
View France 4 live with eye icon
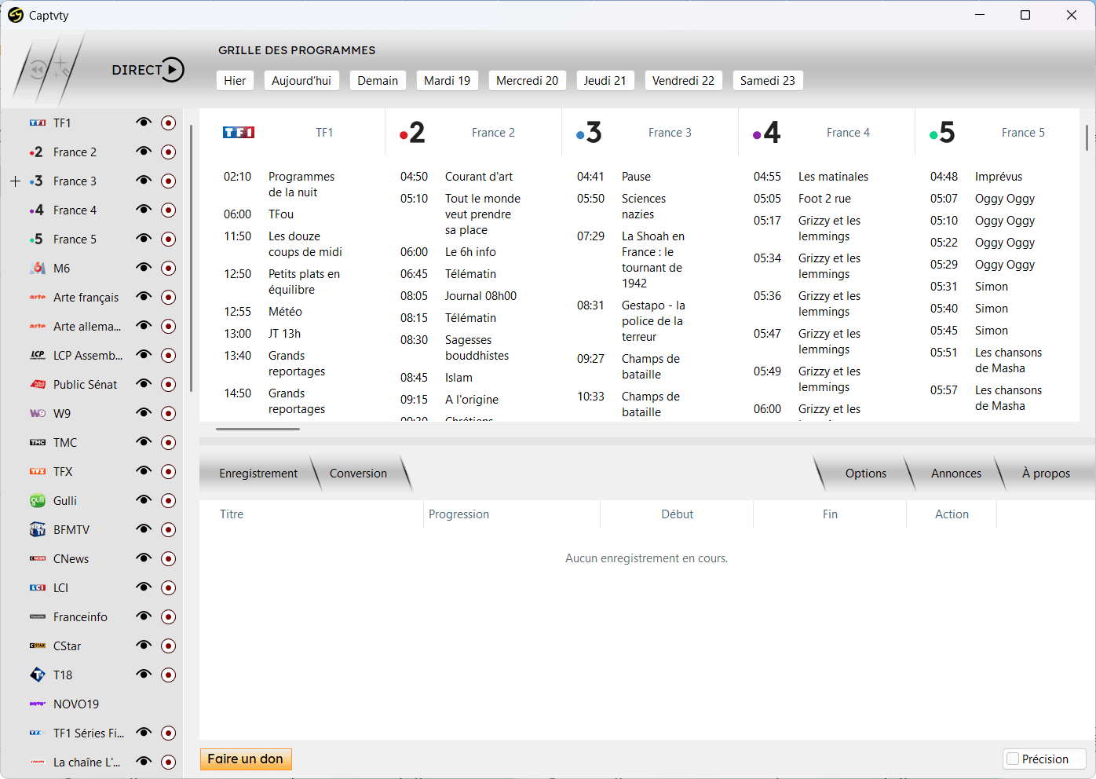pyautogui.click(x=143, y=210)
